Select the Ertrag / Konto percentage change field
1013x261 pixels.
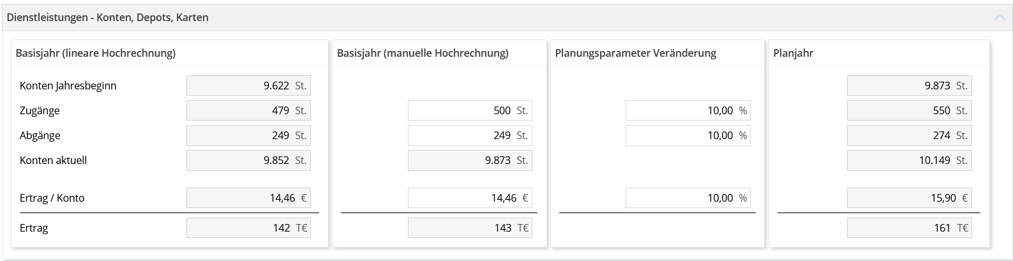click(687, 198)
